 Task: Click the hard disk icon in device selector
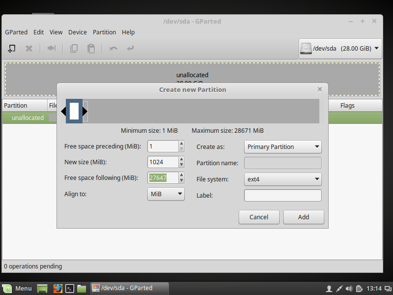306,48
